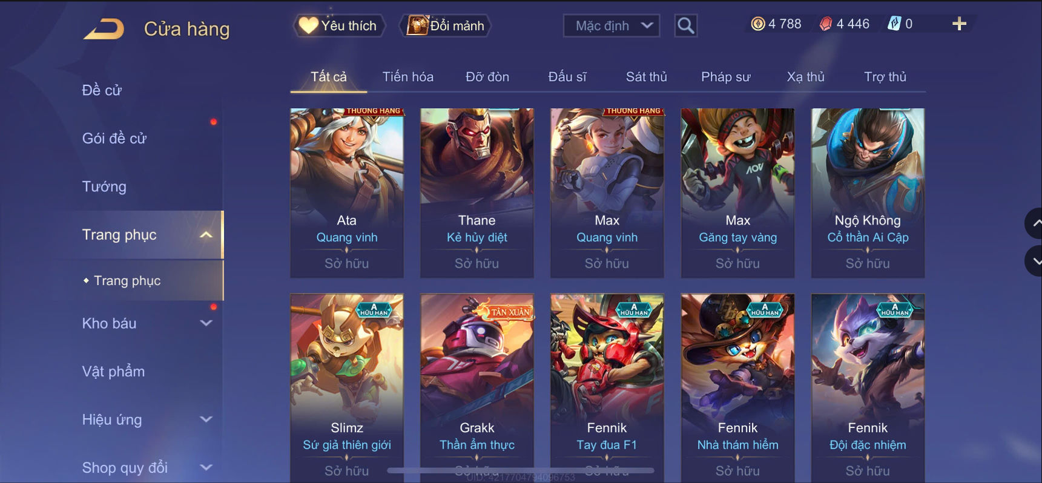This screenshot has width=1042, height=483.
Task: Open Gói đề cử in the sidebar
Action: tap(114, 138)
